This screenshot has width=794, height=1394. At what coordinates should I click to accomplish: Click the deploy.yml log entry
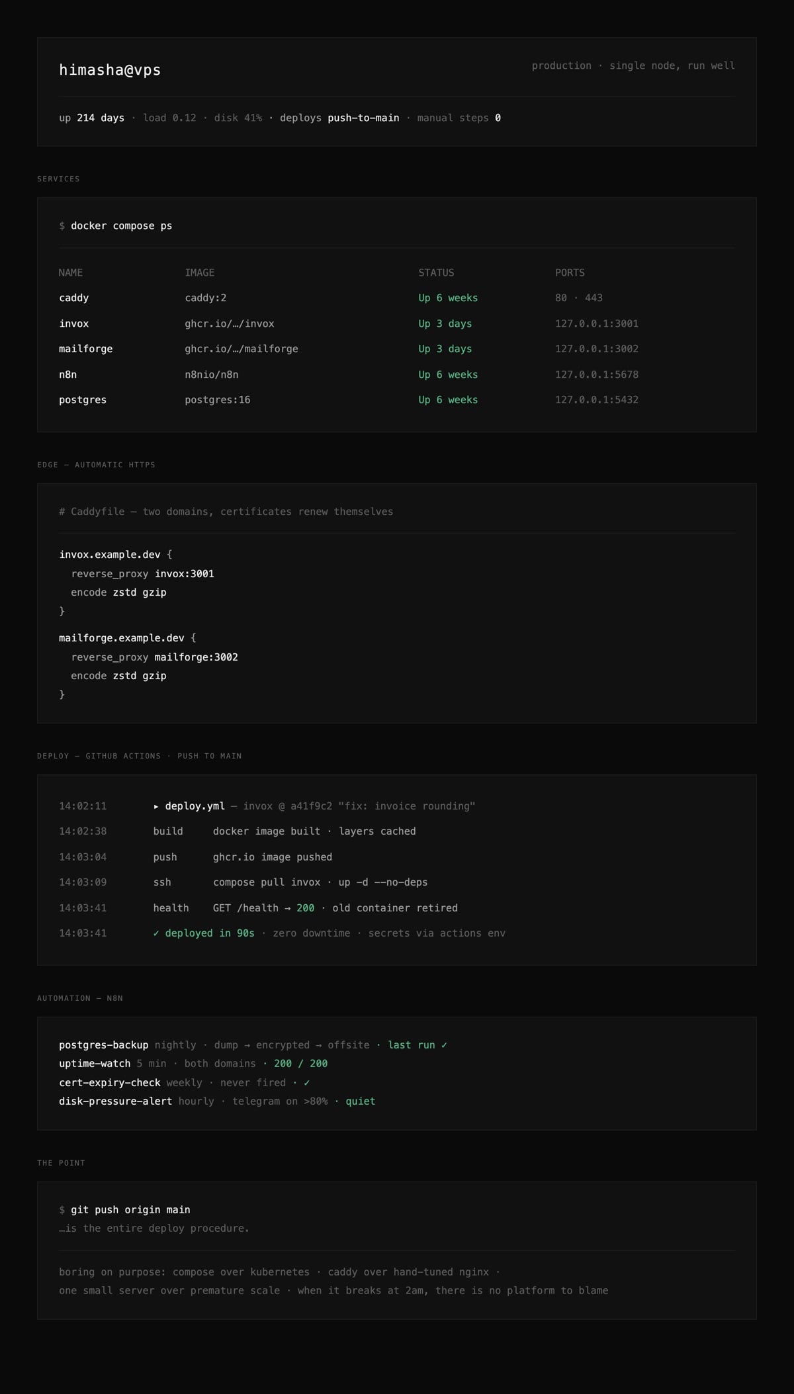314,806
